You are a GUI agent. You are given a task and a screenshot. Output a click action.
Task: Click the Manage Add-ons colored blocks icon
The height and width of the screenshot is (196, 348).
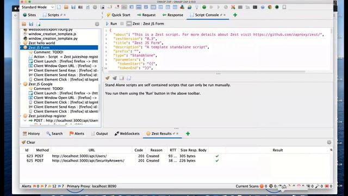pyautogui.click(x=182, y=7)
